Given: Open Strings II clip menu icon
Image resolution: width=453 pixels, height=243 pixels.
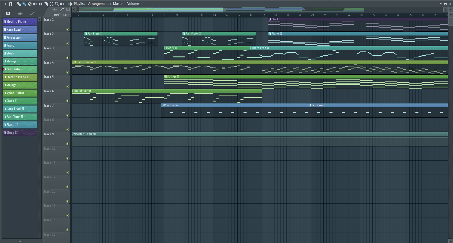Looking at the screenshot, I should [x=165, y=77].
